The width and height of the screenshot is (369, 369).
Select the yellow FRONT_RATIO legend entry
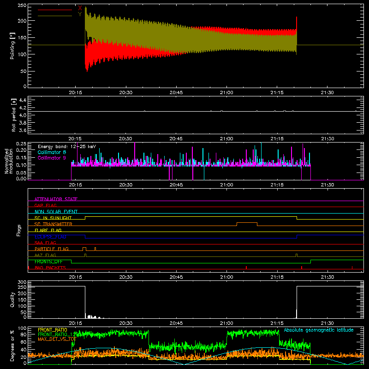53,330
